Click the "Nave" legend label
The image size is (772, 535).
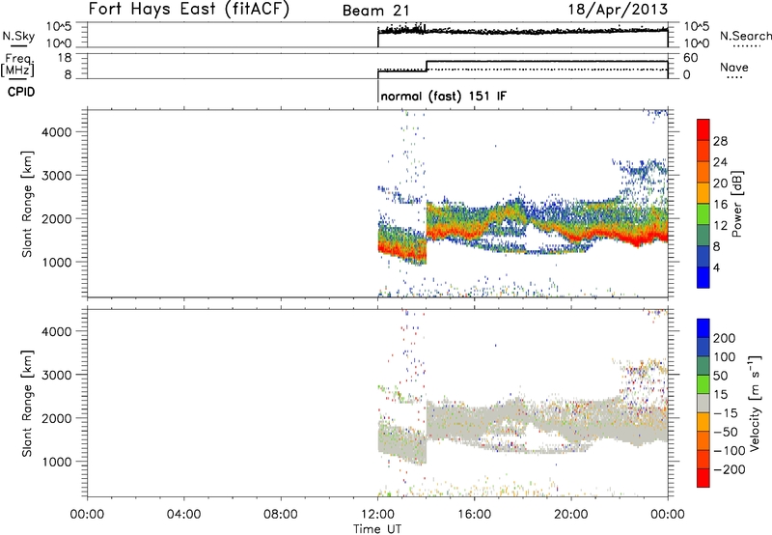(734, 68)
